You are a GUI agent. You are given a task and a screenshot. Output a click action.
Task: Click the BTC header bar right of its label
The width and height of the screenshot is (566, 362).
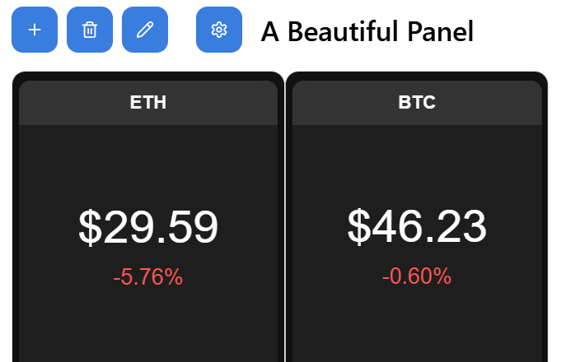pos(494,103)
